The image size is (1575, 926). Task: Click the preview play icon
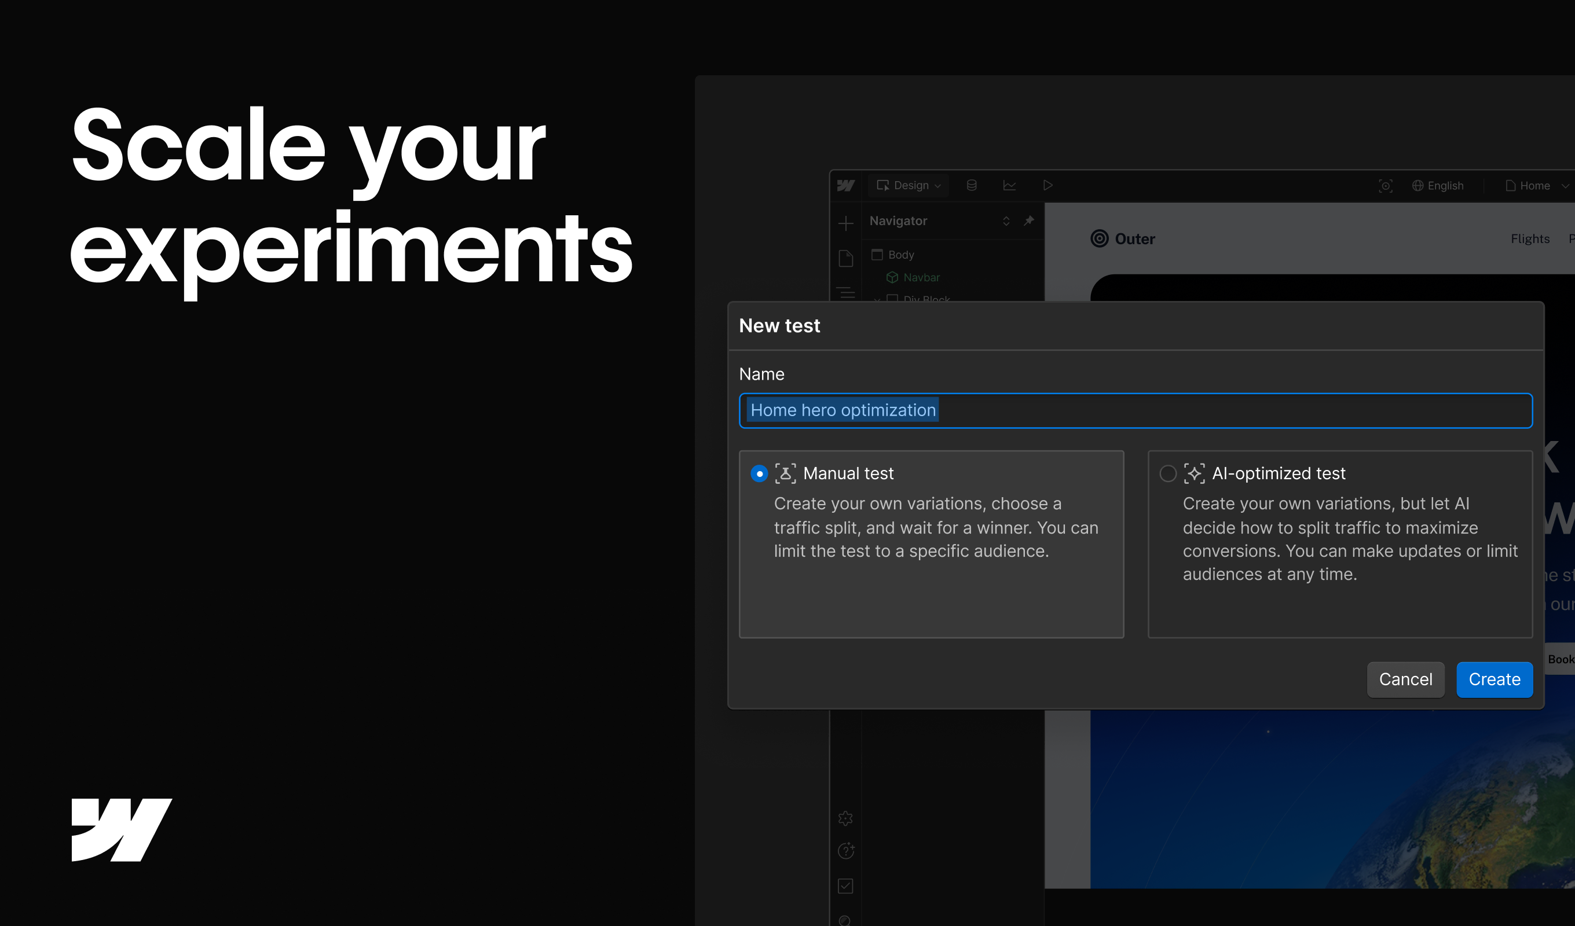(1047, 186)
